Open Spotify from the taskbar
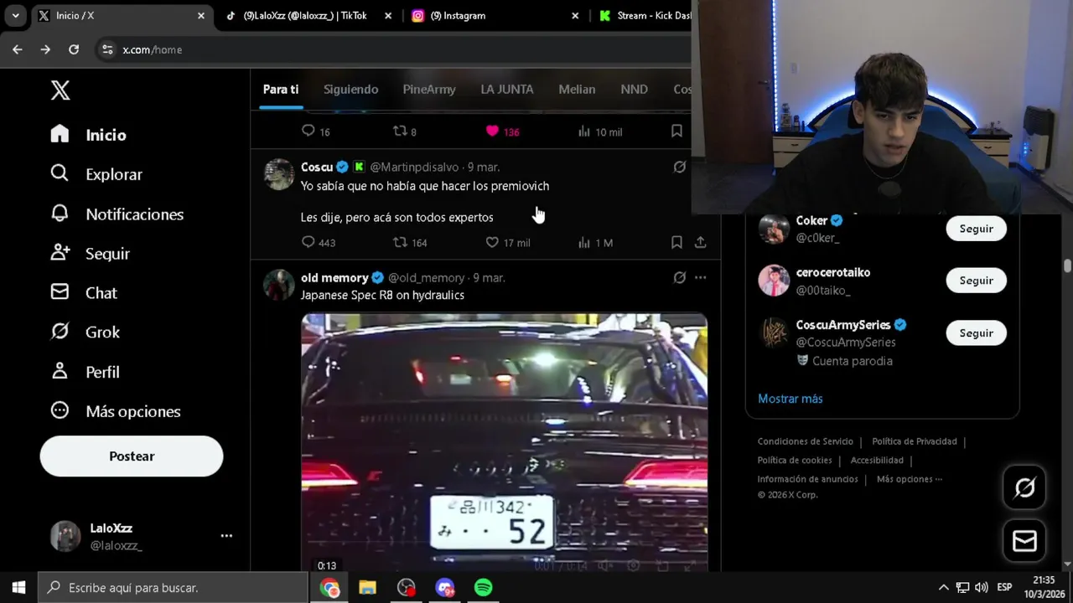This screenshot has height=603, width=1073. [484, 588]
